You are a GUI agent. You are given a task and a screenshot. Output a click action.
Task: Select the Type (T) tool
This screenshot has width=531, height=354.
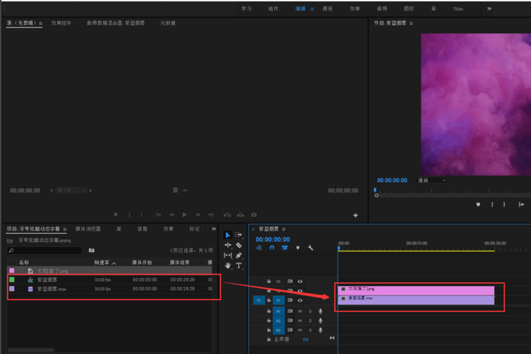pyautogui.click(x=239, y=265)
